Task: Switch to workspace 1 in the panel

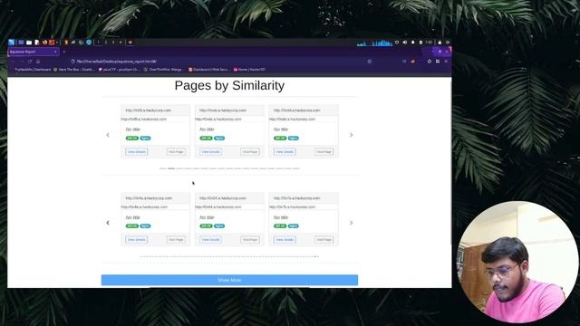Action: coord(98,43)
